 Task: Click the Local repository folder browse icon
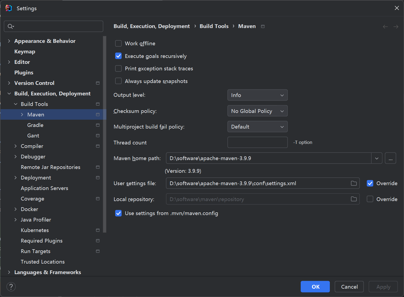[354, 199]
